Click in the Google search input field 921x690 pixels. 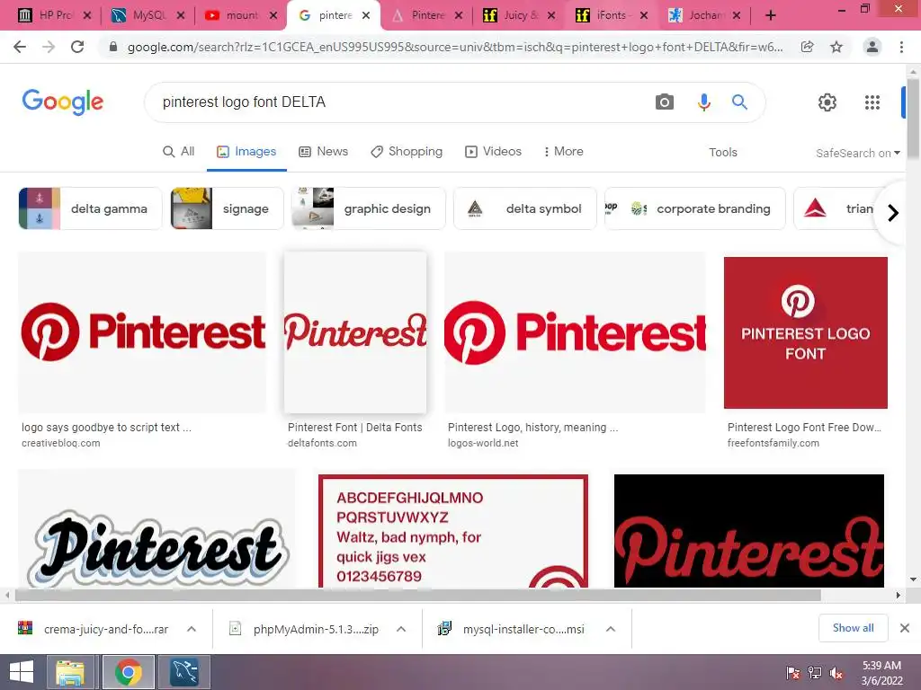coord(399,102)
